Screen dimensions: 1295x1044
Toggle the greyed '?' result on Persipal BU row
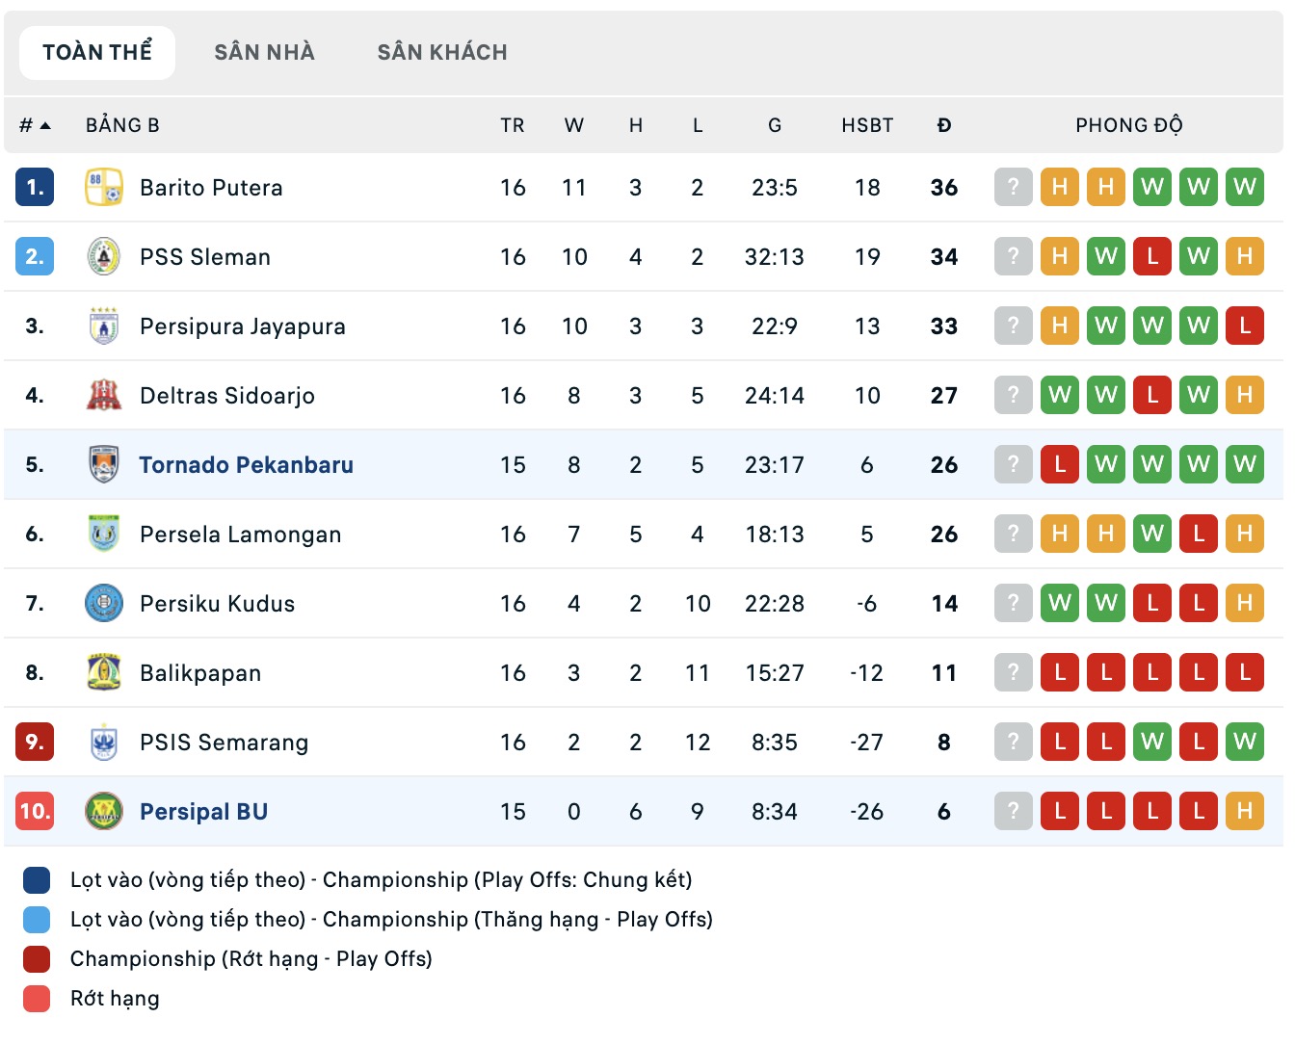1013,811
